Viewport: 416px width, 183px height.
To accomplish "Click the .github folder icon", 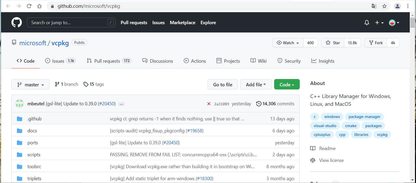I will [20, 119].
